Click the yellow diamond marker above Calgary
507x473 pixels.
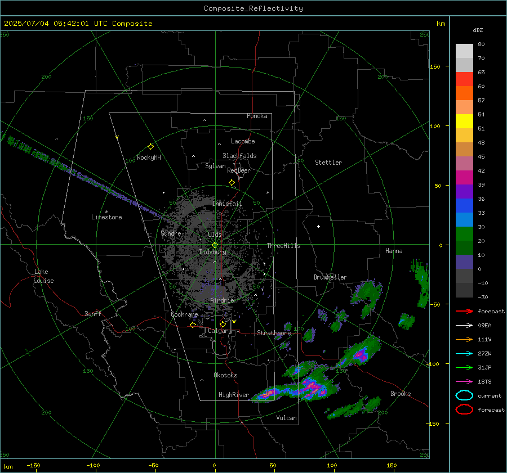coord(223,324)
